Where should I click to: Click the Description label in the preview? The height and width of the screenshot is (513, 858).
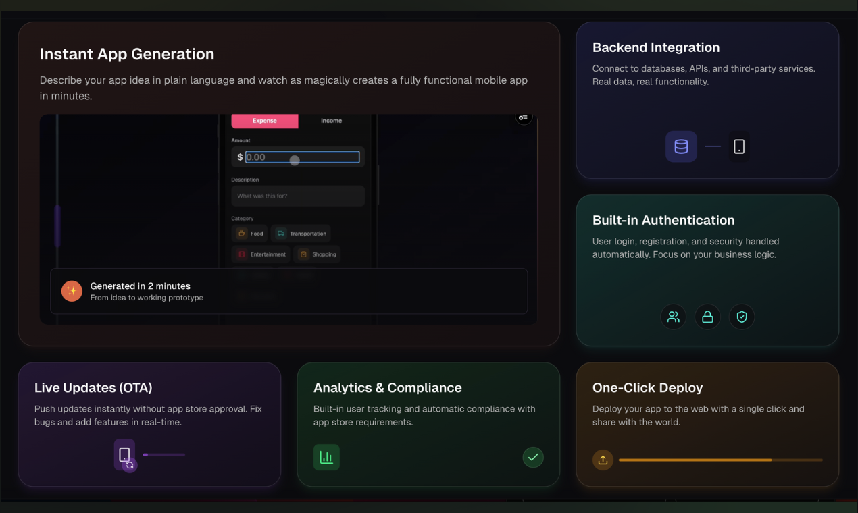point(245,180)
